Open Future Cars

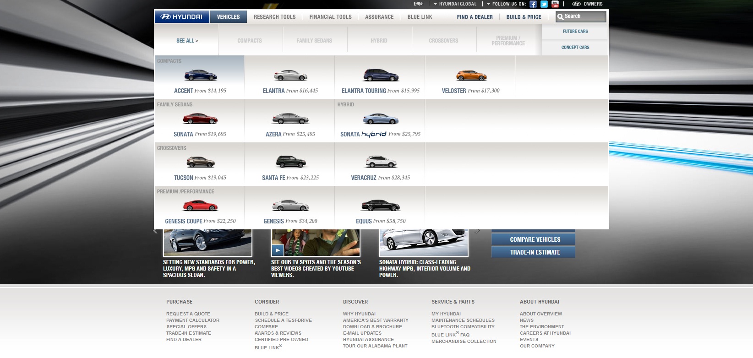[x=575, y=32]
